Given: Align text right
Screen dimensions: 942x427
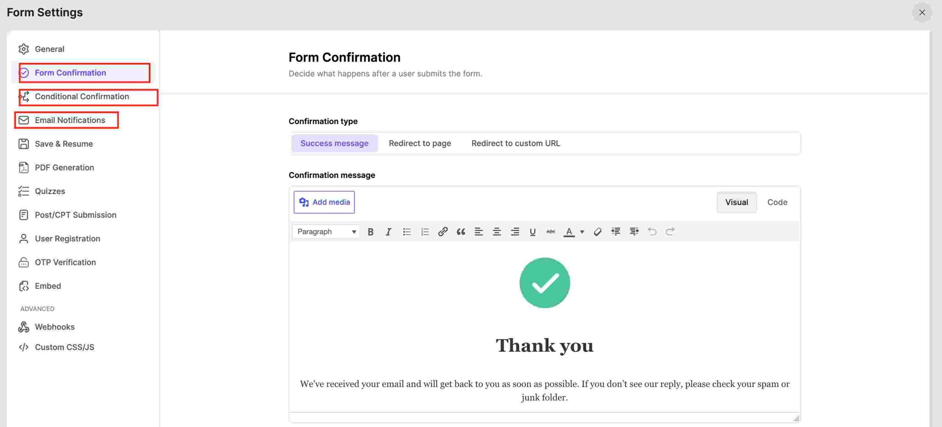Looking at the screenshot, I should click(x=515, y=232).
